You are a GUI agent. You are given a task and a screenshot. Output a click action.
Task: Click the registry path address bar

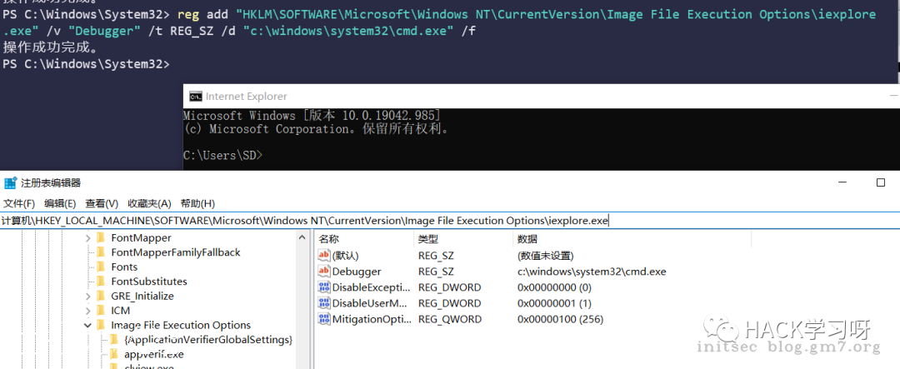450,221
